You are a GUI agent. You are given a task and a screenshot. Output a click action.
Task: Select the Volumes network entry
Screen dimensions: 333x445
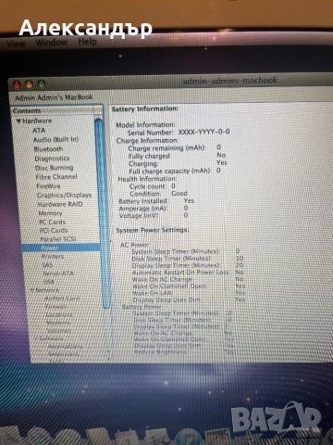pyautogui.click(x=59, y=331)
